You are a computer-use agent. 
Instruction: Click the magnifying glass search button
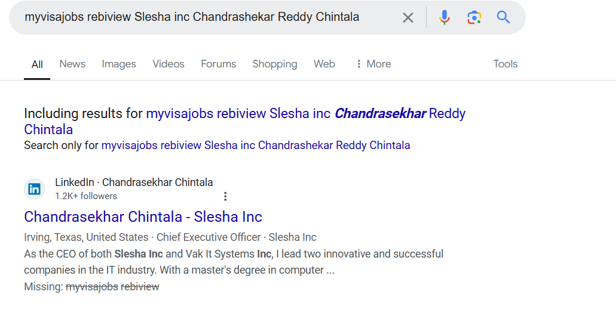504,18
